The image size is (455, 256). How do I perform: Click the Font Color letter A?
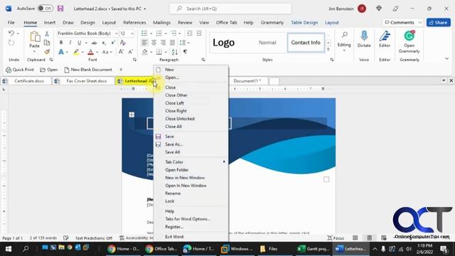pyautogui.click(x=90, y=52)
